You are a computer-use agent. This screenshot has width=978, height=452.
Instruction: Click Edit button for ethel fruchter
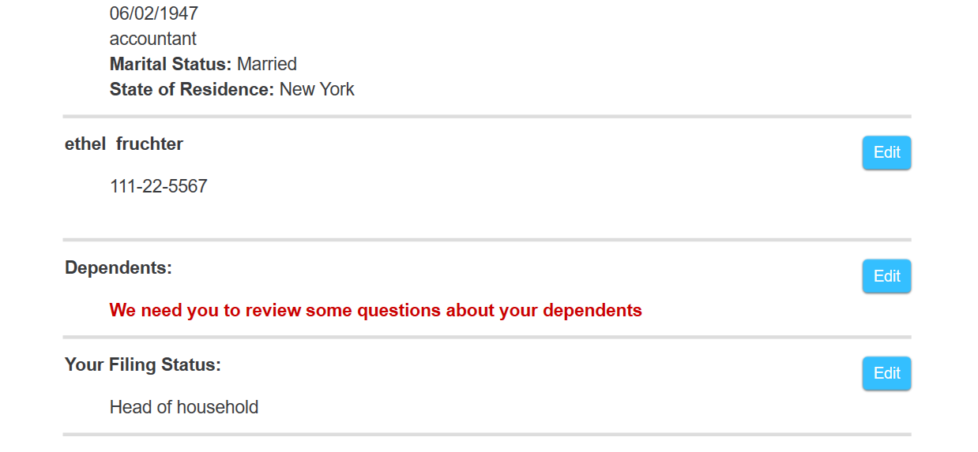click(886, 153)
